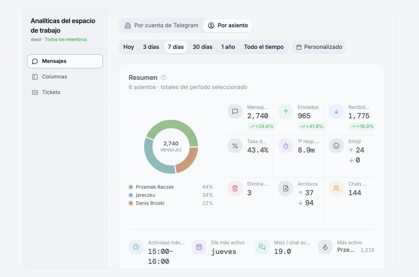Click the help icon next to Resumen
Image resolution: width=419 pixels, height=277 pixels.
(x=163, y=78)
